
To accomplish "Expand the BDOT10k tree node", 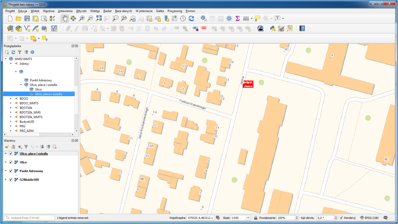I will point(10,108).
